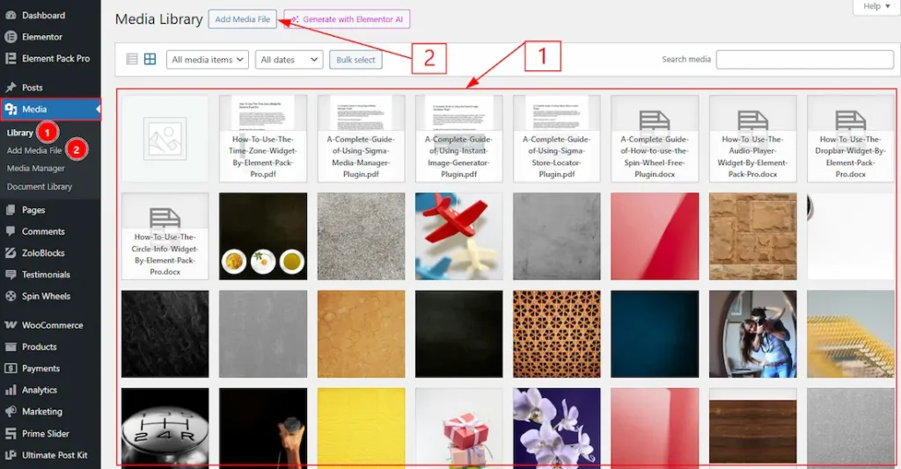Select the photographer in mirror image
Viewport: 901px width, 469px height.
(x=753, y=334)
